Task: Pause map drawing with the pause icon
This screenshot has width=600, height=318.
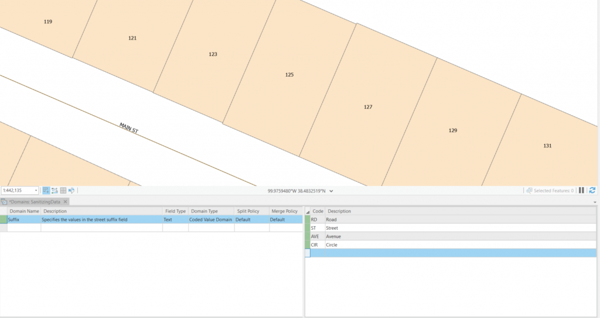Action: click(x=581, y=191)
